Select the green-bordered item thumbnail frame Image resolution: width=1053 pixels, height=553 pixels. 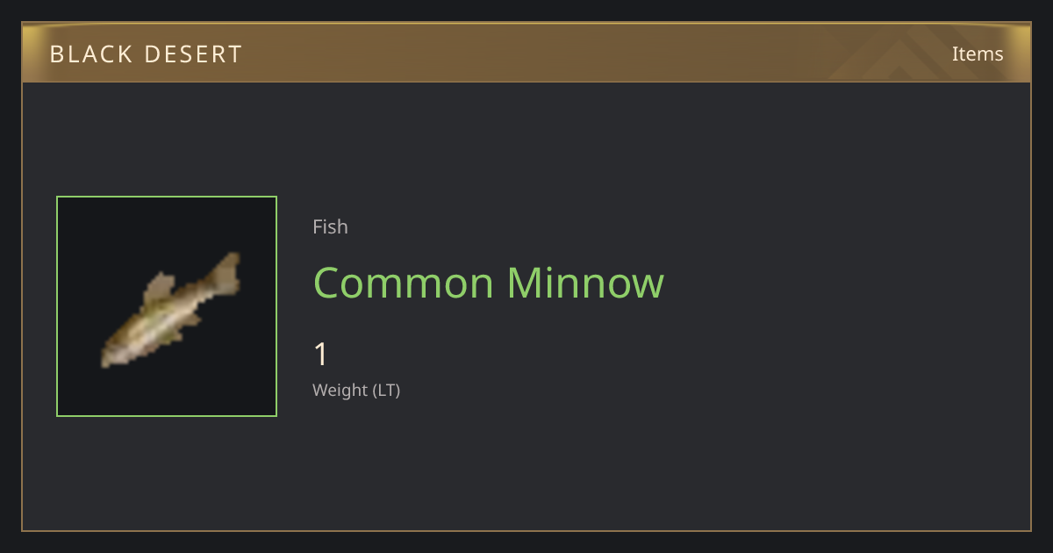pos(167,306)
